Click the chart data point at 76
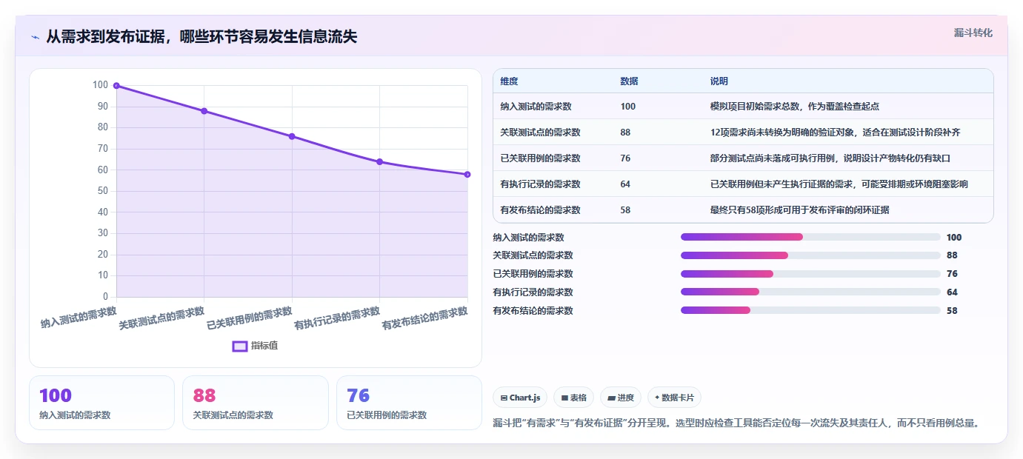 pos(292,136)
